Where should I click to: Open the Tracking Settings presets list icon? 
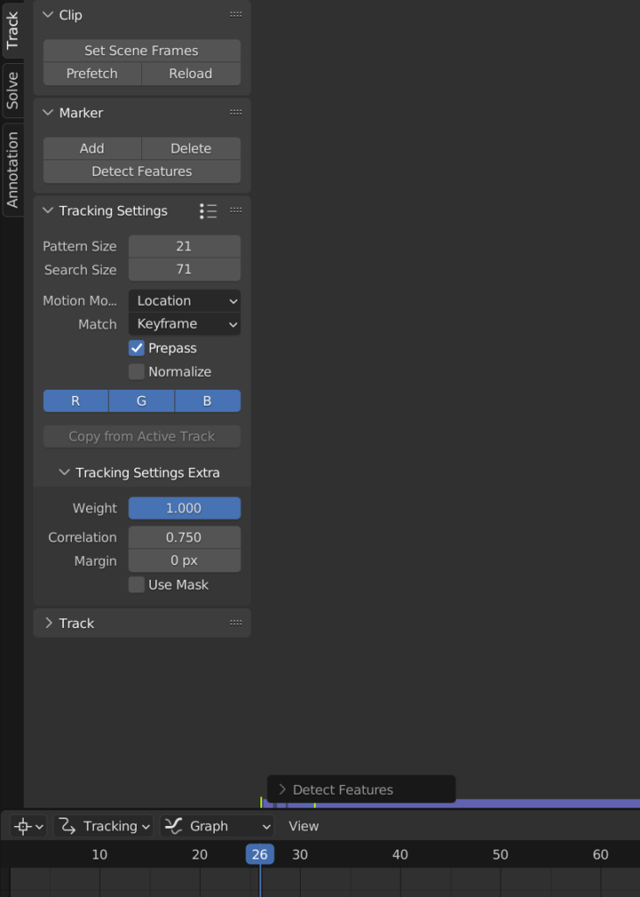(x=209, y=211)
